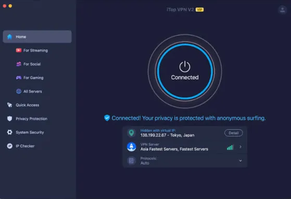Viewport: 291px width, 199px height.
Task: Click the green location pin icon
Action: click(x=131, y=133)
